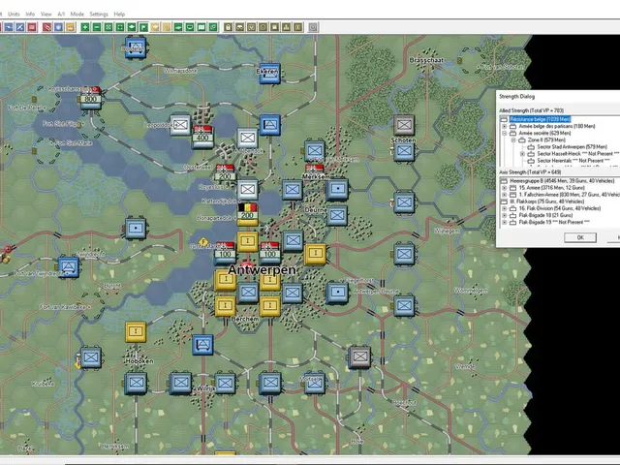Select Résistance belge (1039 Men) row
Image resolution: width=620 pixels, height=465 pixels.
(540, 119)
